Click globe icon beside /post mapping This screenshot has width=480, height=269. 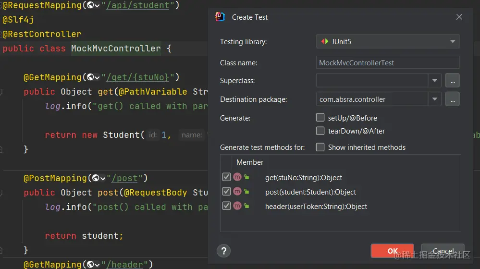coord(96,178)
